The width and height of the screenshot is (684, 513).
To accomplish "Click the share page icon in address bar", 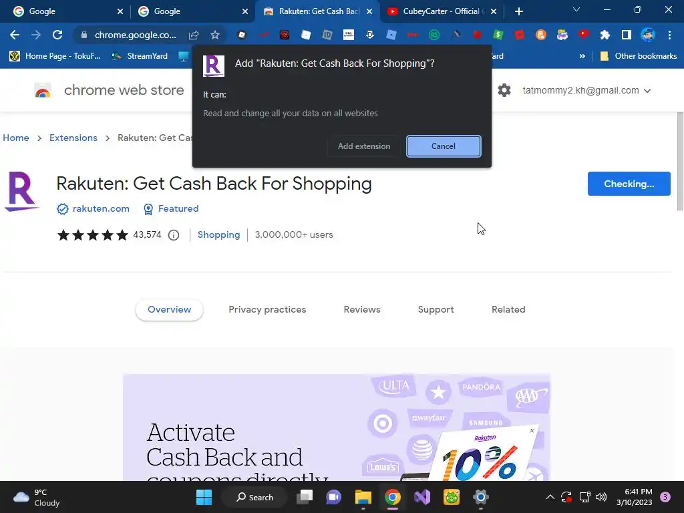I will tap(194, 35).
